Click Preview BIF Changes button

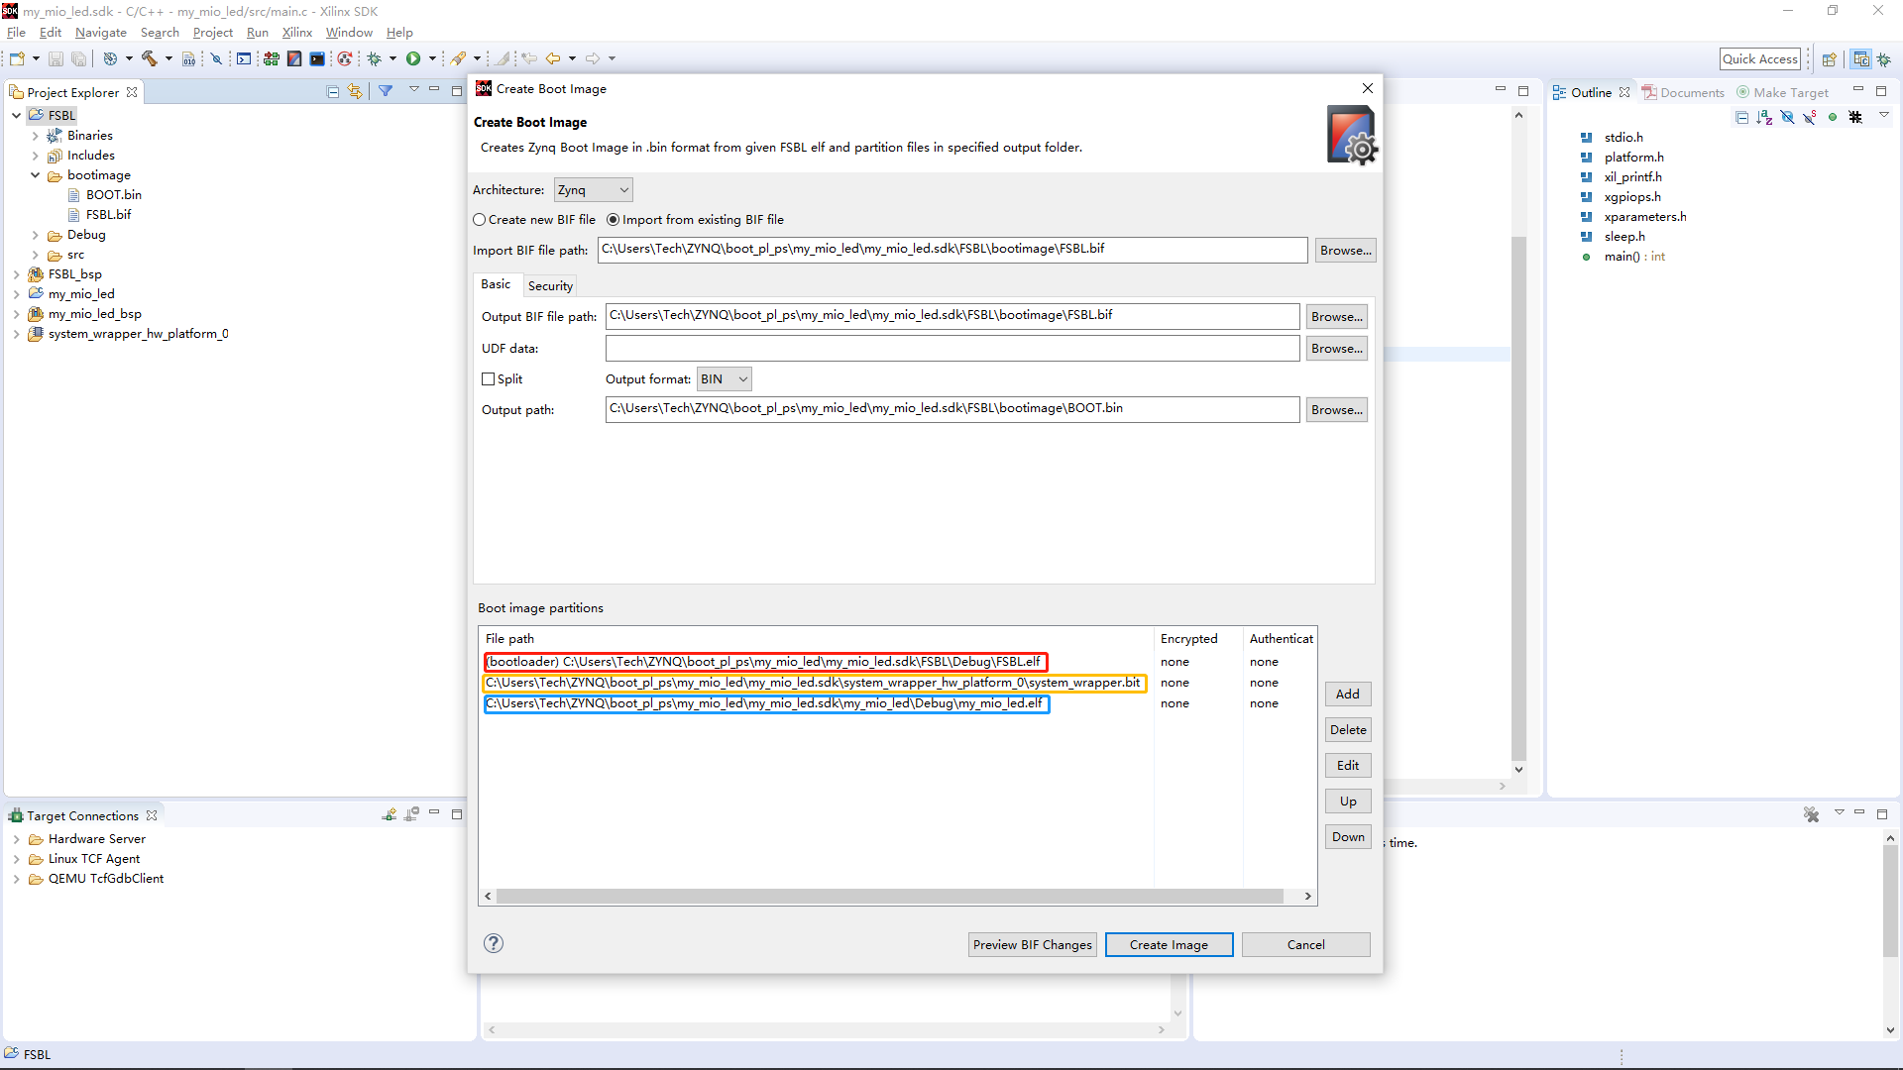click(x=1032, y=944)
